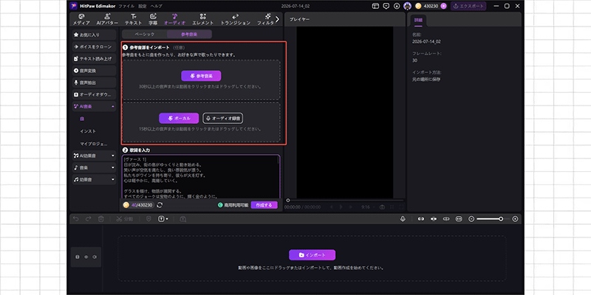Open the ファイル menu
The width and height of the screenshot is (591, 295).
[x=126, y=6]
